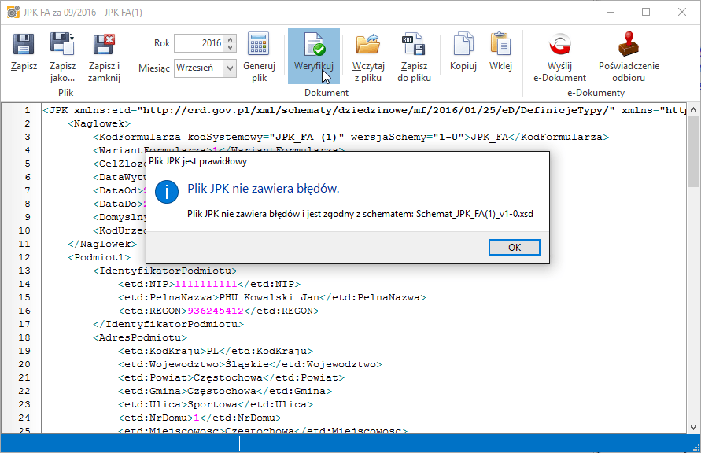The image size is (701, 453).
Task: Click vertical scrollbar down arrow
Action: [694, 425]
